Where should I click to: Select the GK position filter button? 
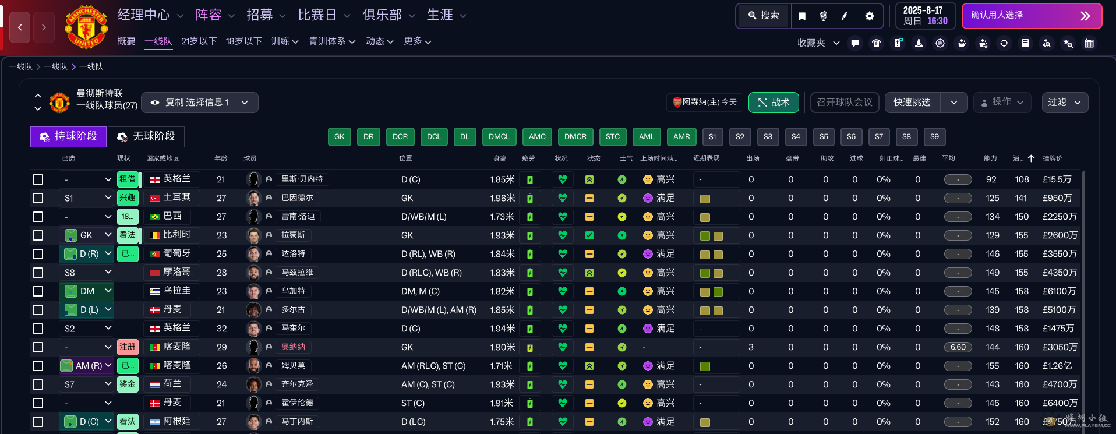coord(340,137)
